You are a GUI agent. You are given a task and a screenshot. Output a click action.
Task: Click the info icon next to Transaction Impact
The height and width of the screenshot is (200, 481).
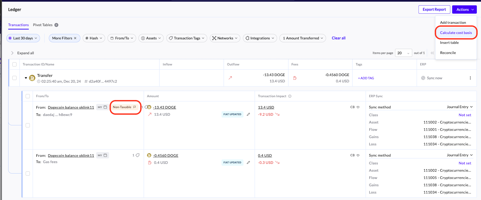click(x=290, y=96)
